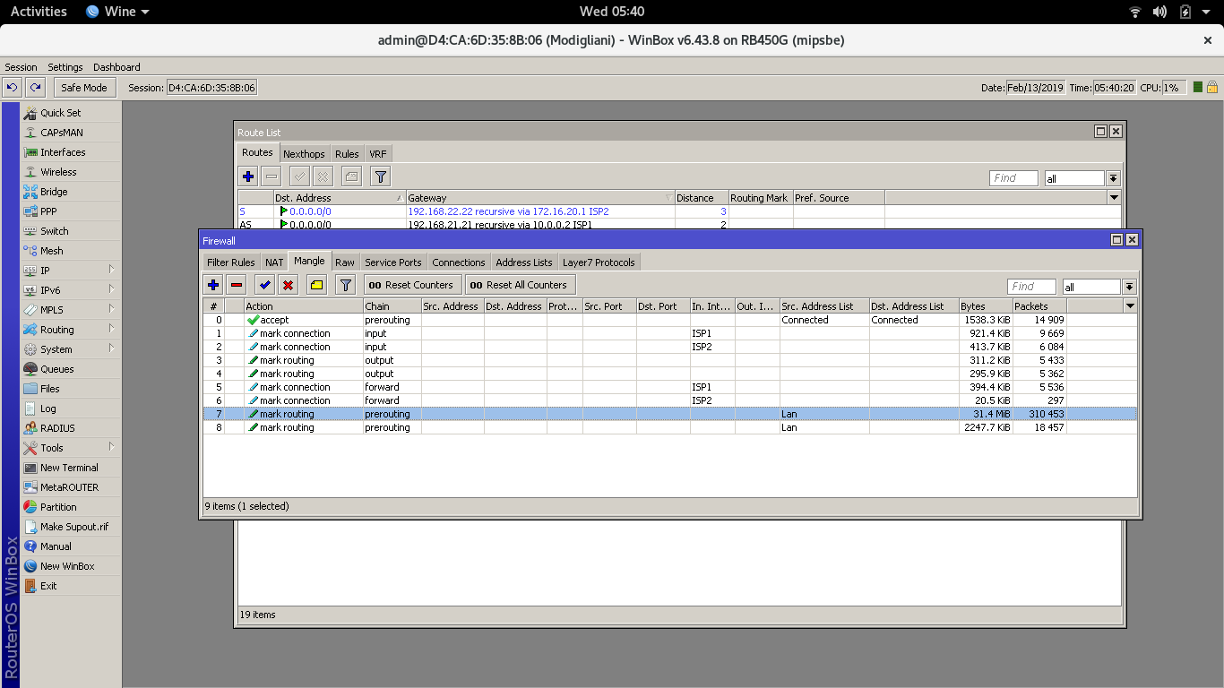The width and height of the screenshot is (1224, 688).
Task: Open Queues in sidebar
Action: (56, 369)
